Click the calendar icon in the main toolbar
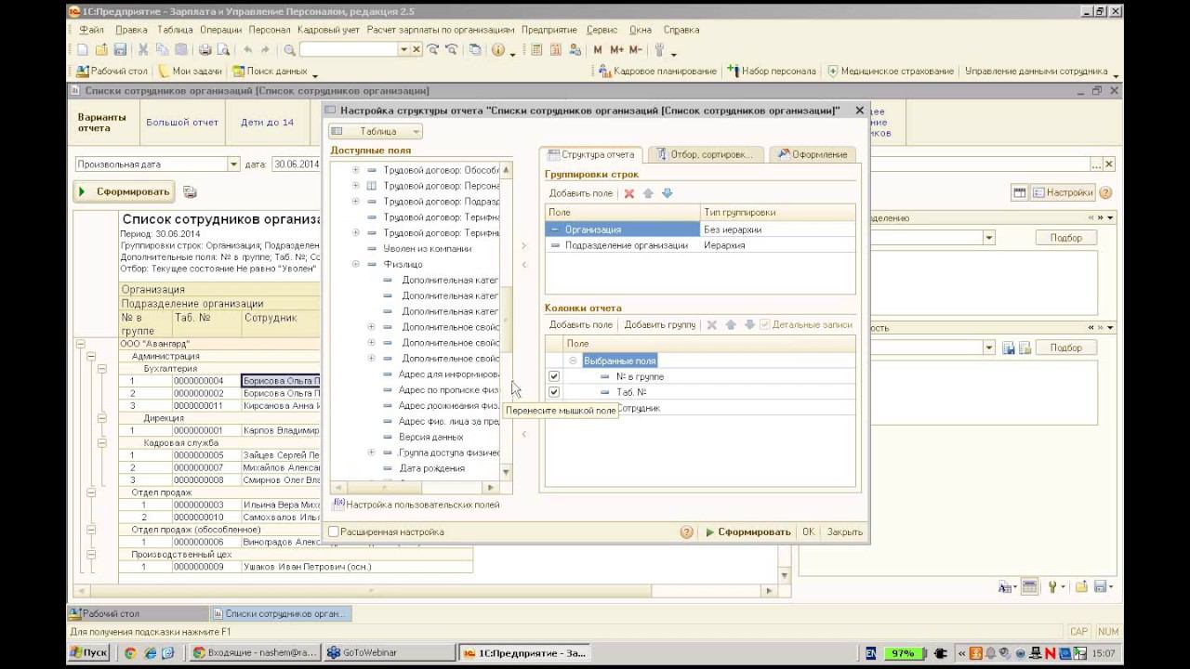The image size is (1190, 669). (x=556, y=50)
